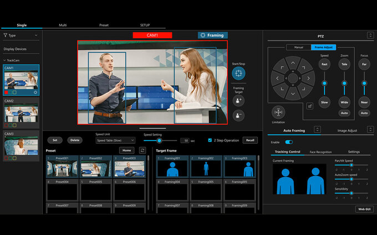Click the lock icon below PTZ pad

point(310,106)
